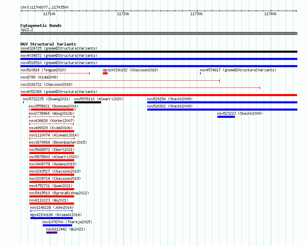Click the nsv4324725 gnomAD variant label

pos(59,48)
